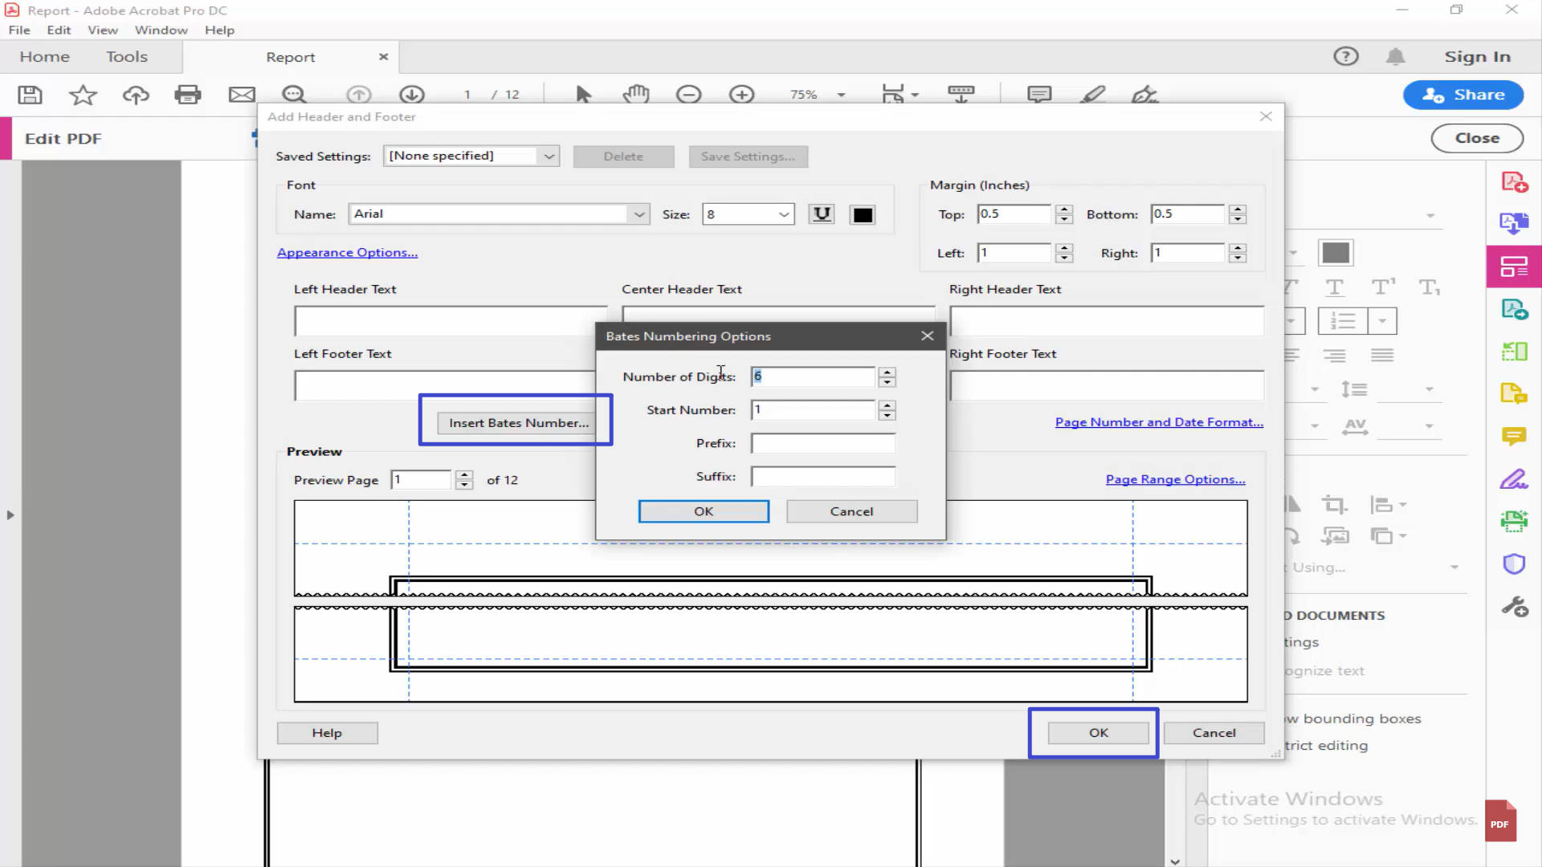
Task: Click OK in Add Header and Footer
Action: tap(1098, 732)
